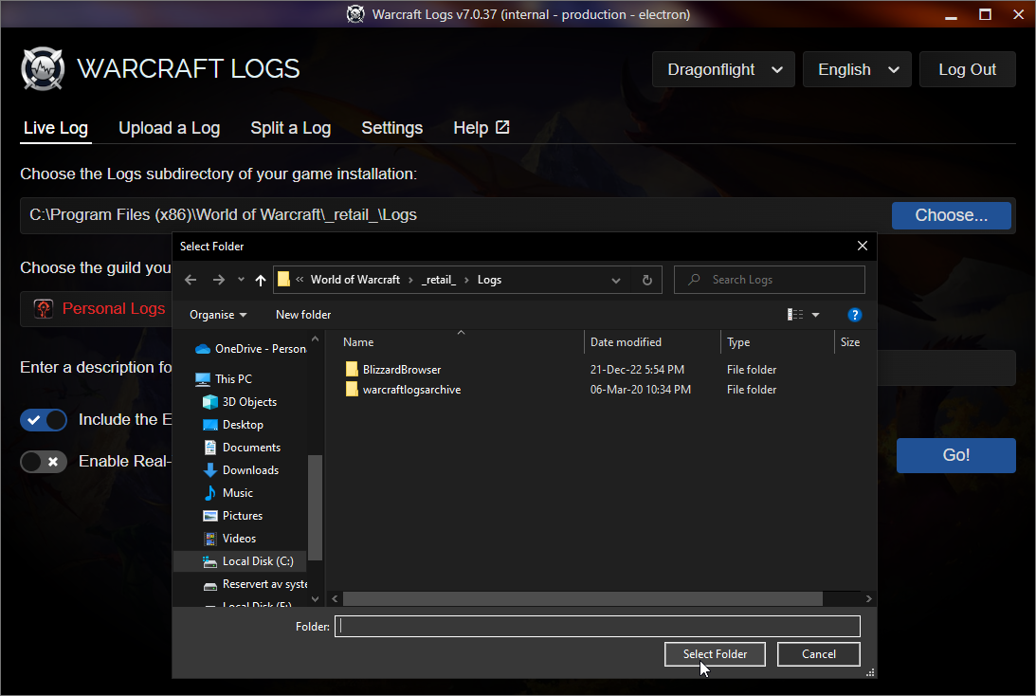Click the Up directory arrow
This screenshot has height=696, width=1036.
coord(261,280)
